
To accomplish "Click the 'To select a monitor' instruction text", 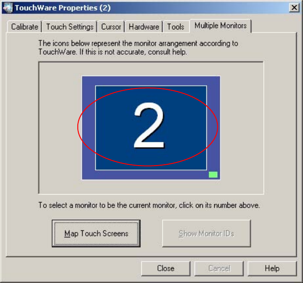I will (149, 205).
